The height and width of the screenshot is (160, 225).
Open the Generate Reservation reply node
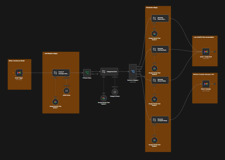pos(160,18)
